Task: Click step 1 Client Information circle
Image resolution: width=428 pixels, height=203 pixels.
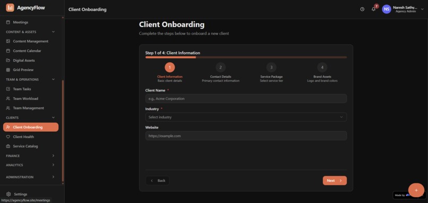Action: [x=170, y=67]
